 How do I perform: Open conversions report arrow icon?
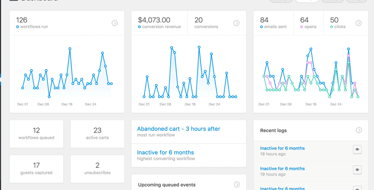236,23
